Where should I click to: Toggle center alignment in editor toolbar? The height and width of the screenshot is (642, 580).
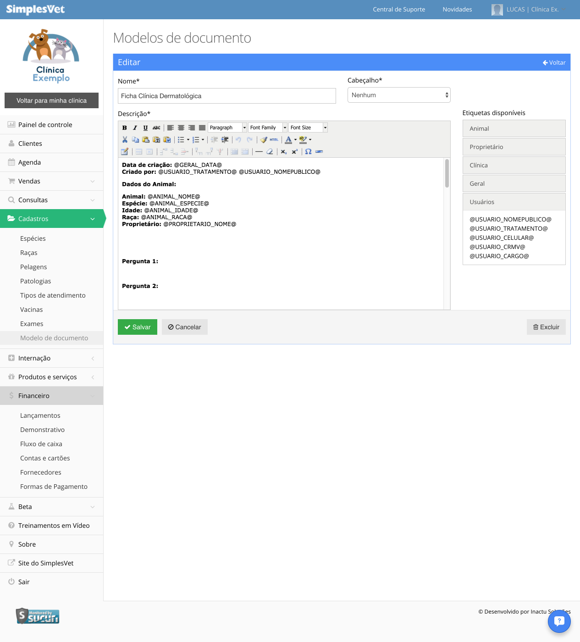coord(181,128)
